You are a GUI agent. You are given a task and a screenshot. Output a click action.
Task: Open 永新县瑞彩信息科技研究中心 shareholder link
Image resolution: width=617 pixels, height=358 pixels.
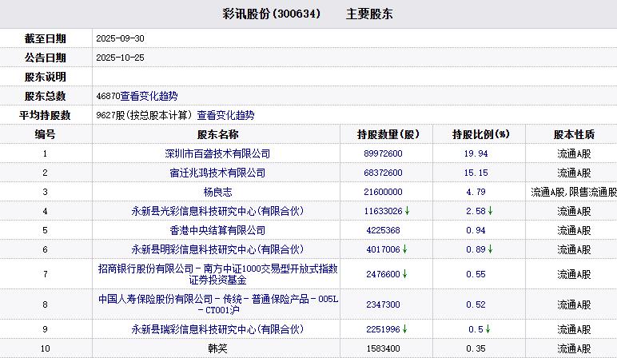pyautogui.click(x=217, y=329)
